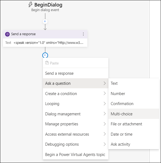Click the BeginDialog lightning bolt icon
The height and width of the screenshot is (163, 161).
pos(30,5)
